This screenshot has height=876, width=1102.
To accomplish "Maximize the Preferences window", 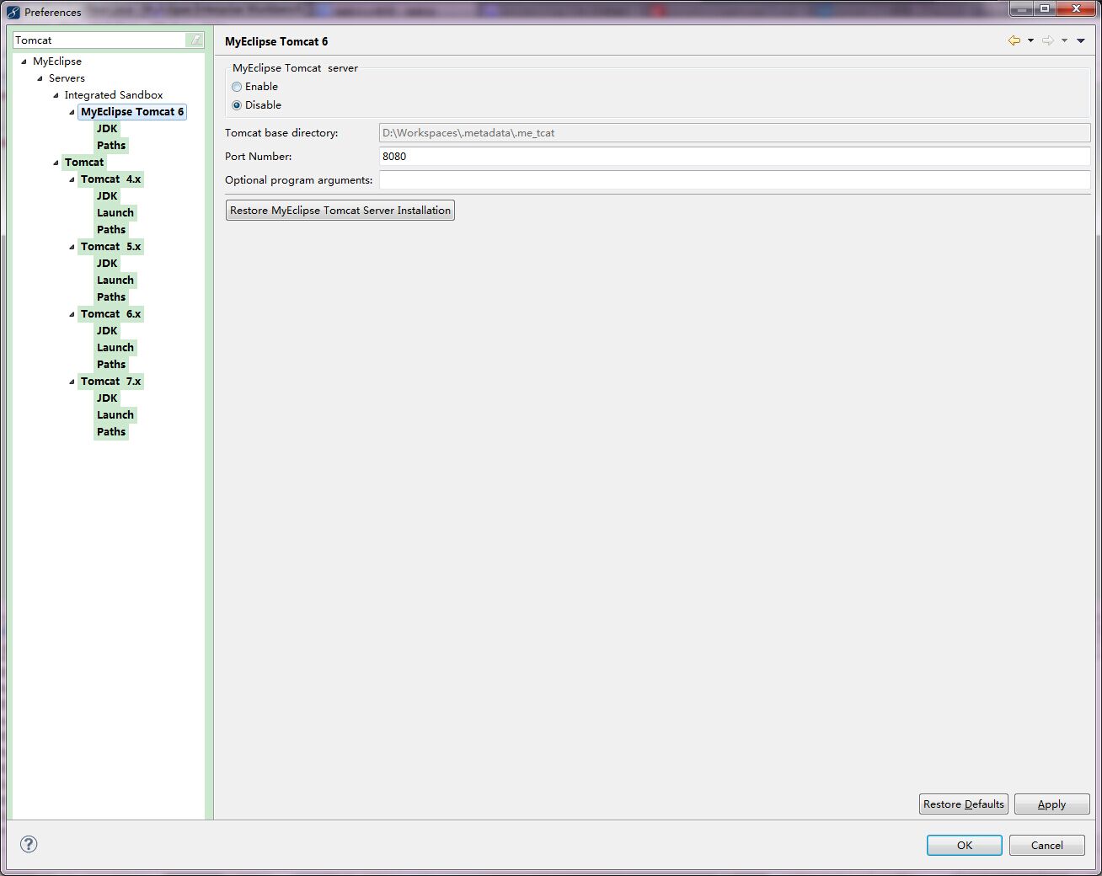I will coord(1045,8).
